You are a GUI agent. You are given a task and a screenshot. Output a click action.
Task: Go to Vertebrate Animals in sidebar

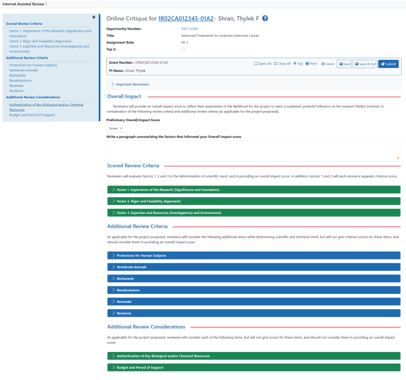25,70
